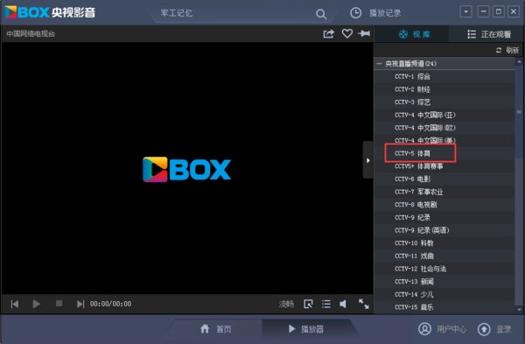The height and width of the screenshot is (344, 525).
Task: Select CCTV-1 综合 channel
Action: [444, 76]
